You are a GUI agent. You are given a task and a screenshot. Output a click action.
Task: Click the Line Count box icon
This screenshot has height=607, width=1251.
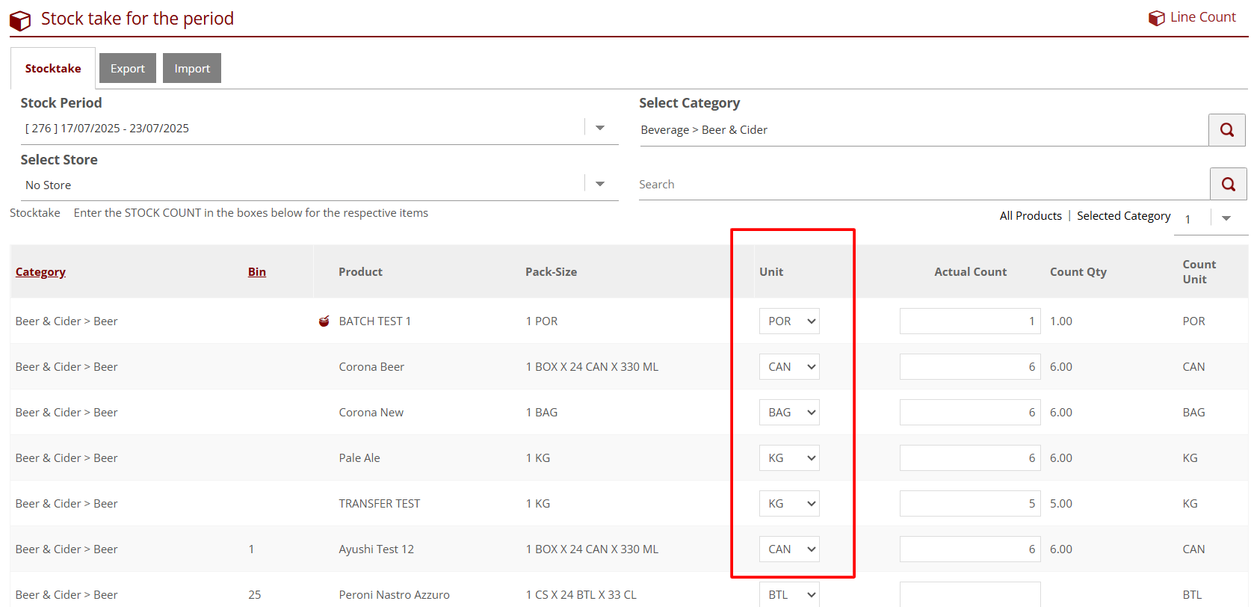(x=1156, y=18)
